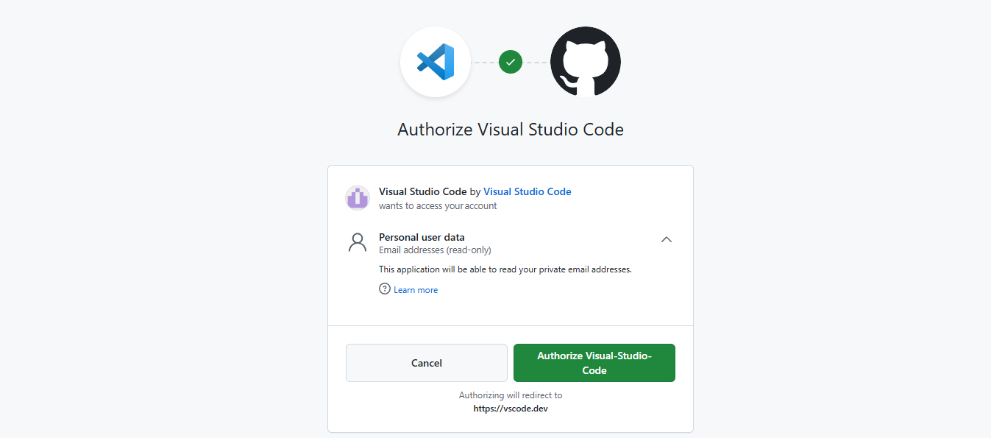The width and height of the screenshot is (991, 438).
Task: Click the https://vscode.dev redirect URL
Action: pyautogui.click(x=511, y=409)
